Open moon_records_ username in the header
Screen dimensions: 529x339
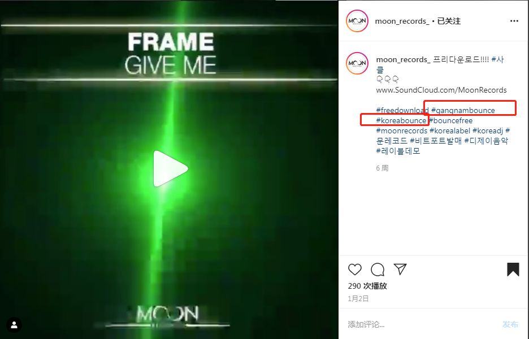point(402,21)
